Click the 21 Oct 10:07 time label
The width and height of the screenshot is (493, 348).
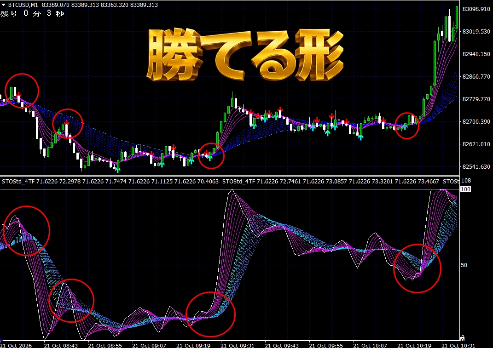[x=370, y=345]
